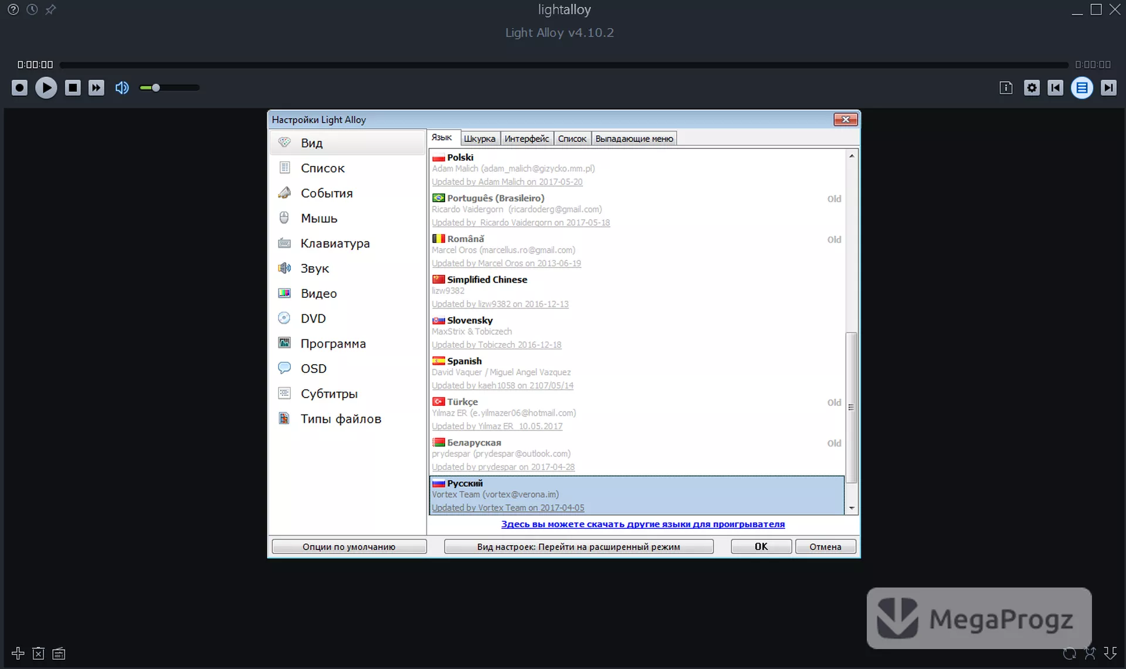Select the Список settings category

348,168
